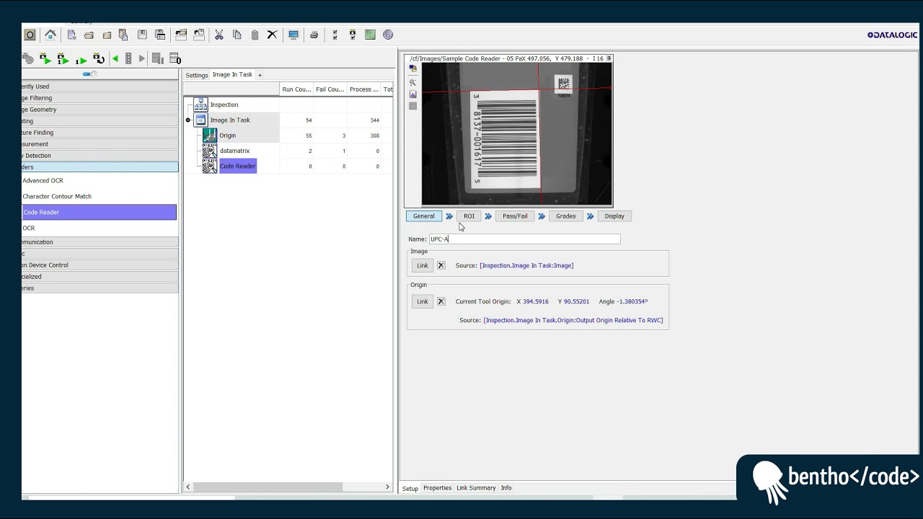
Task: Click Link button in Origin section
Action: [x=423, y=301]
